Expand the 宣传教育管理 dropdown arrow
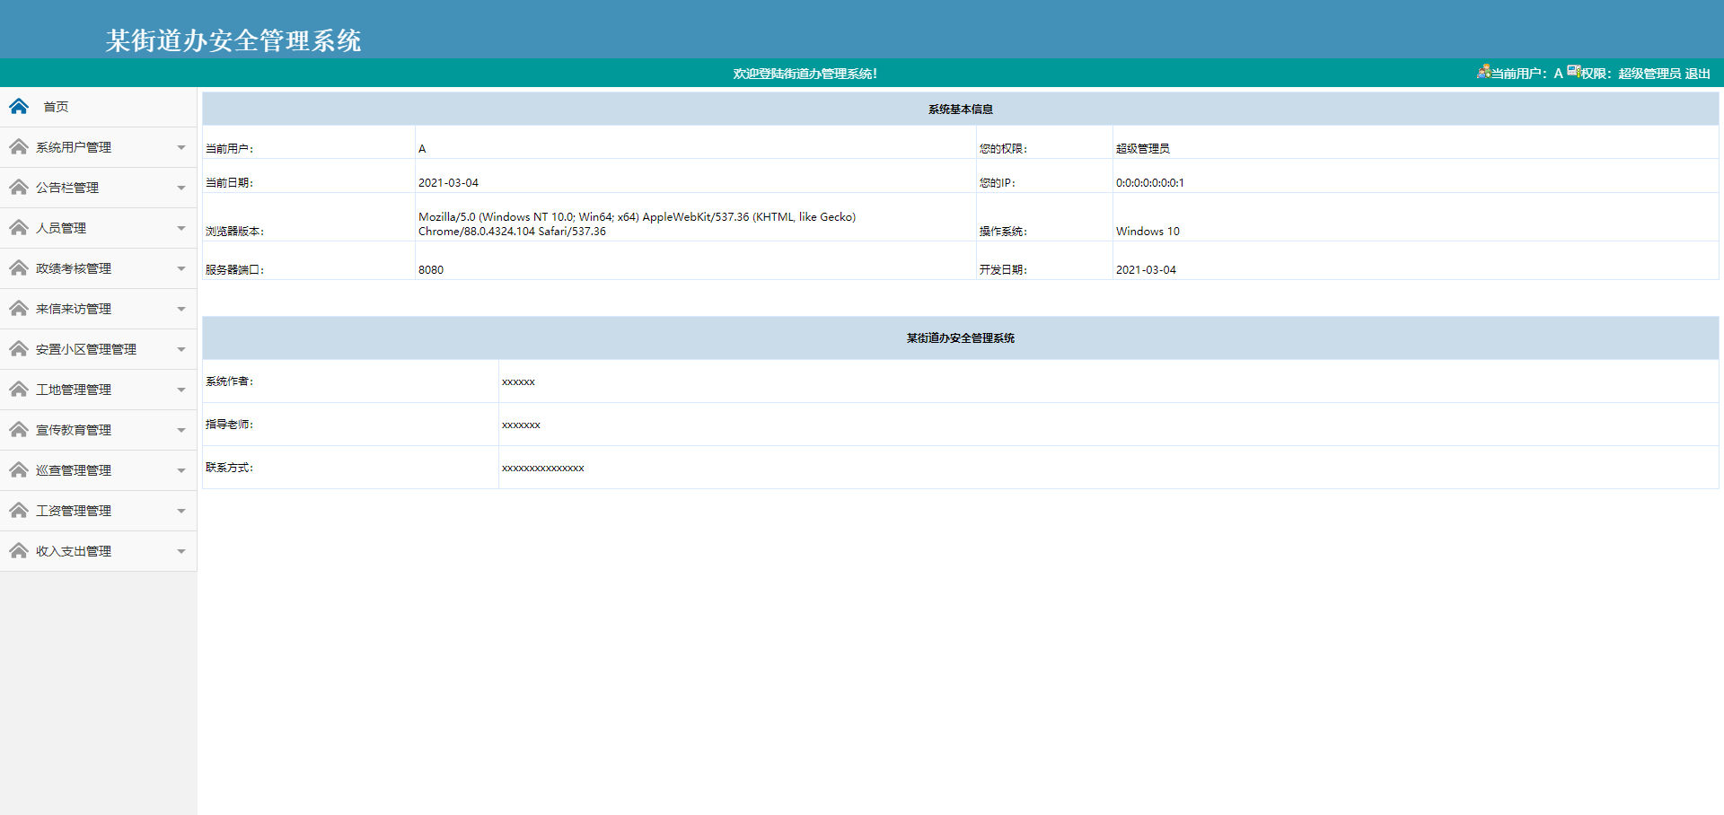This screenshot has width=1724, height=815. [x=181, y=431]
